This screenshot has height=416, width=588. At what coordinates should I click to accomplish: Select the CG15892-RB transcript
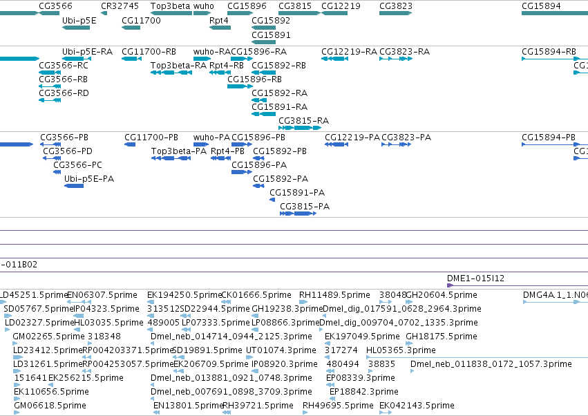tap(278, 66)
